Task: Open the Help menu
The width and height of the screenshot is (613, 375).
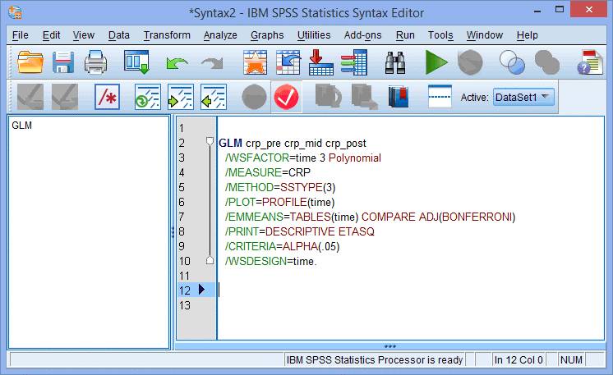Action: 527,35
